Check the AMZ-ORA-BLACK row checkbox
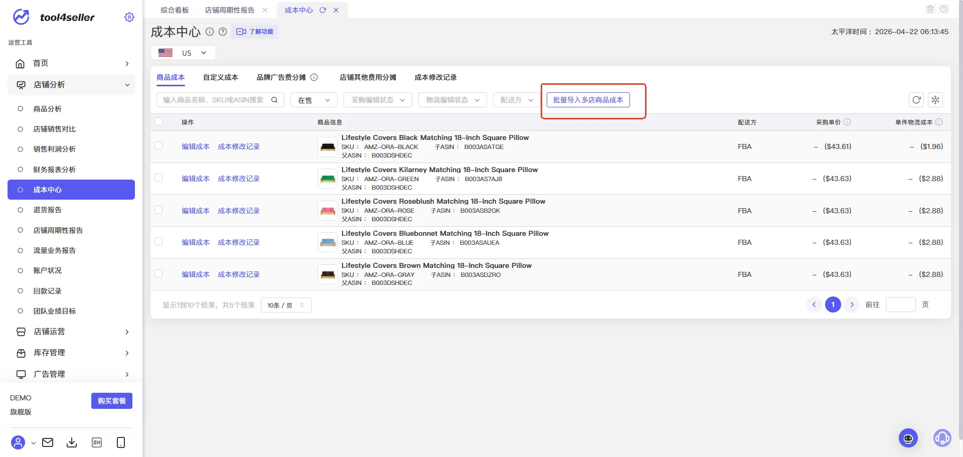The width and height of the screenshot is (963, 457). 158,145
